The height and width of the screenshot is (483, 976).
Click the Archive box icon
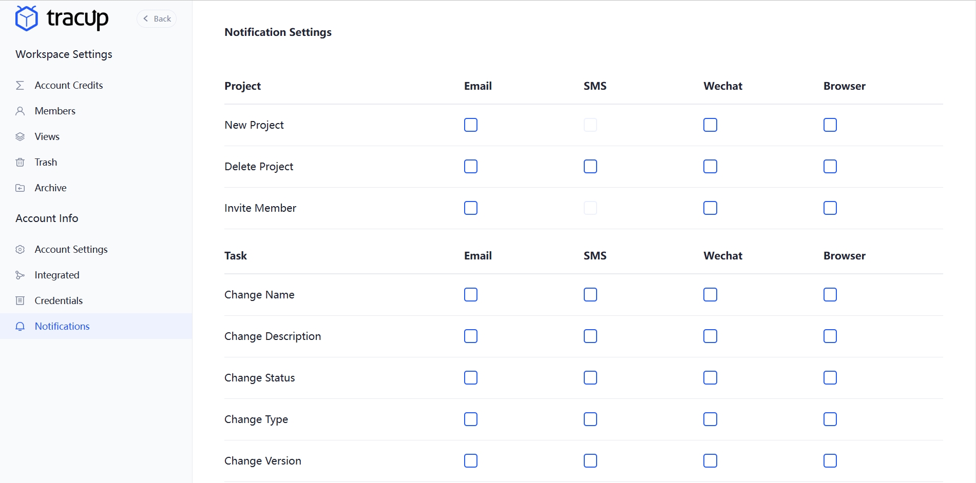click(x=20, y=188)
